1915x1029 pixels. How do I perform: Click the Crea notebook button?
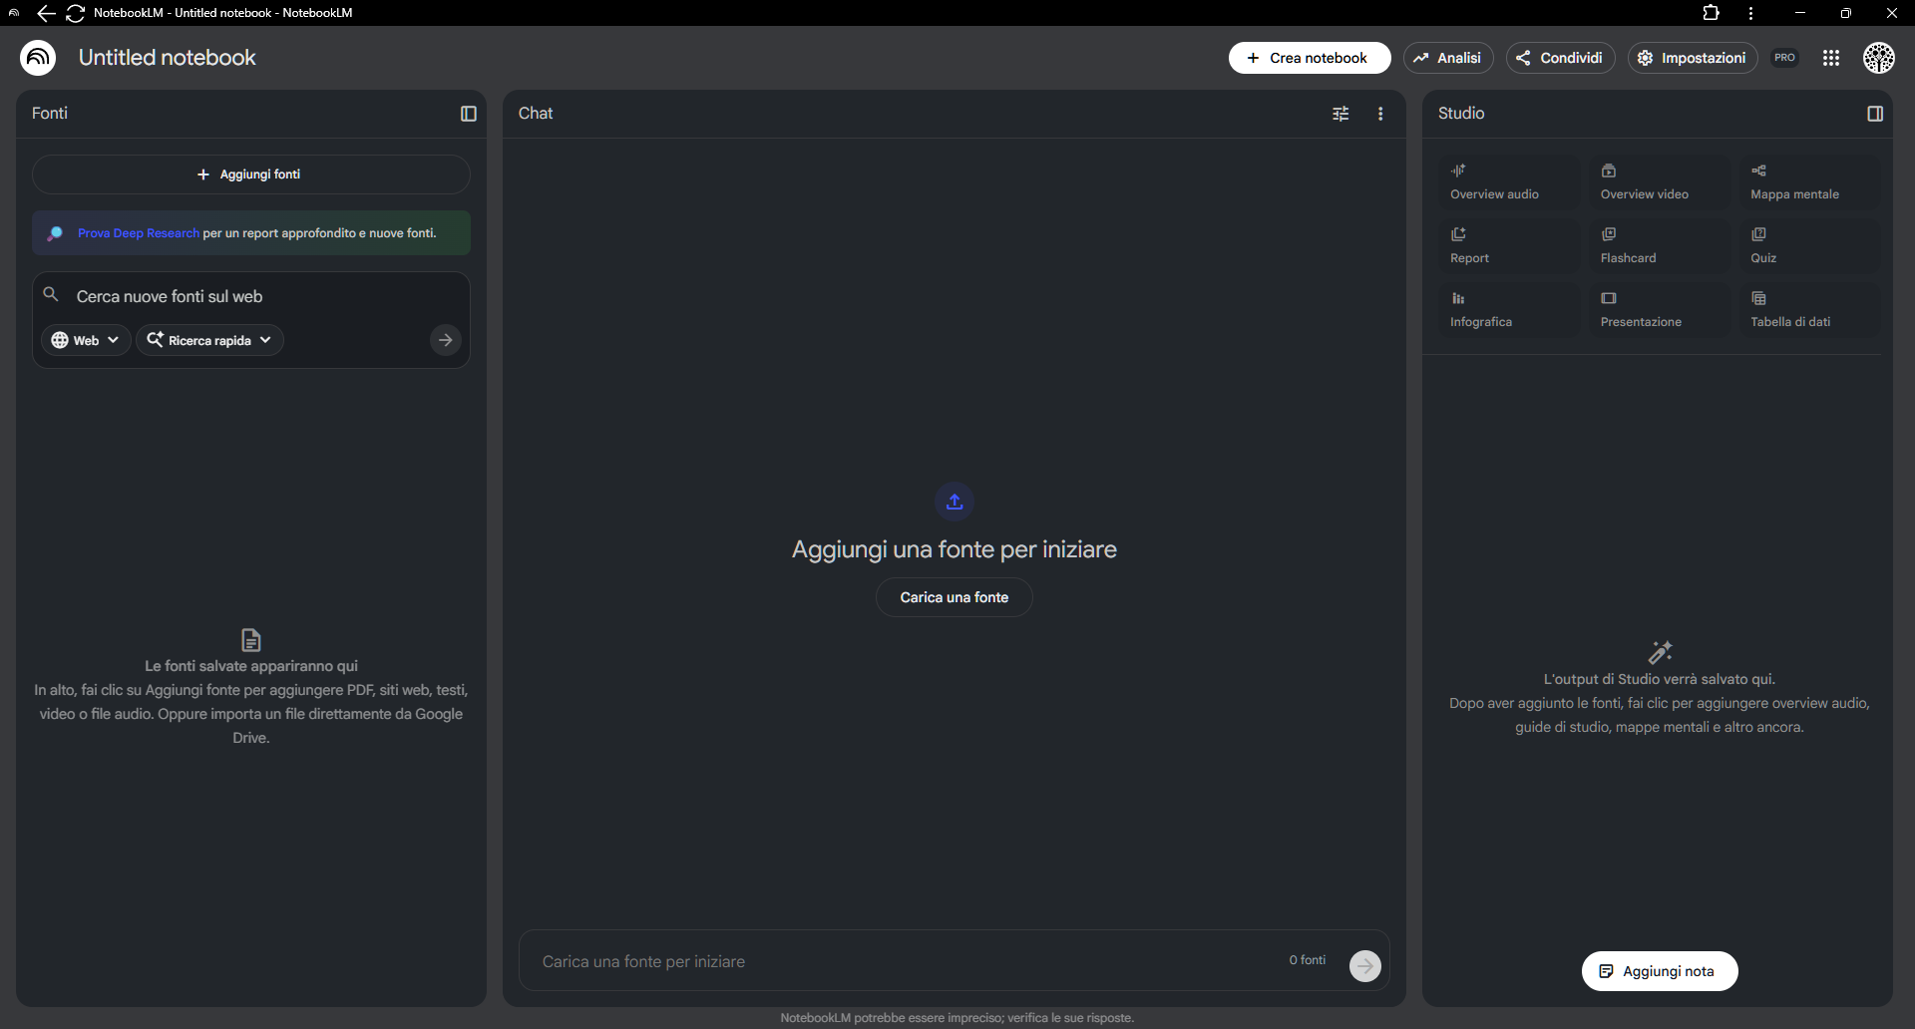(1309, 58)
